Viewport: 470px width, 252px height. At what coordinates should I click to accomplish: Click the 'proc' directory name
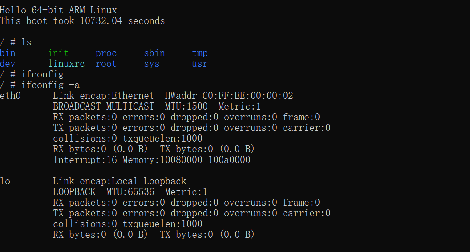(106, 53)
